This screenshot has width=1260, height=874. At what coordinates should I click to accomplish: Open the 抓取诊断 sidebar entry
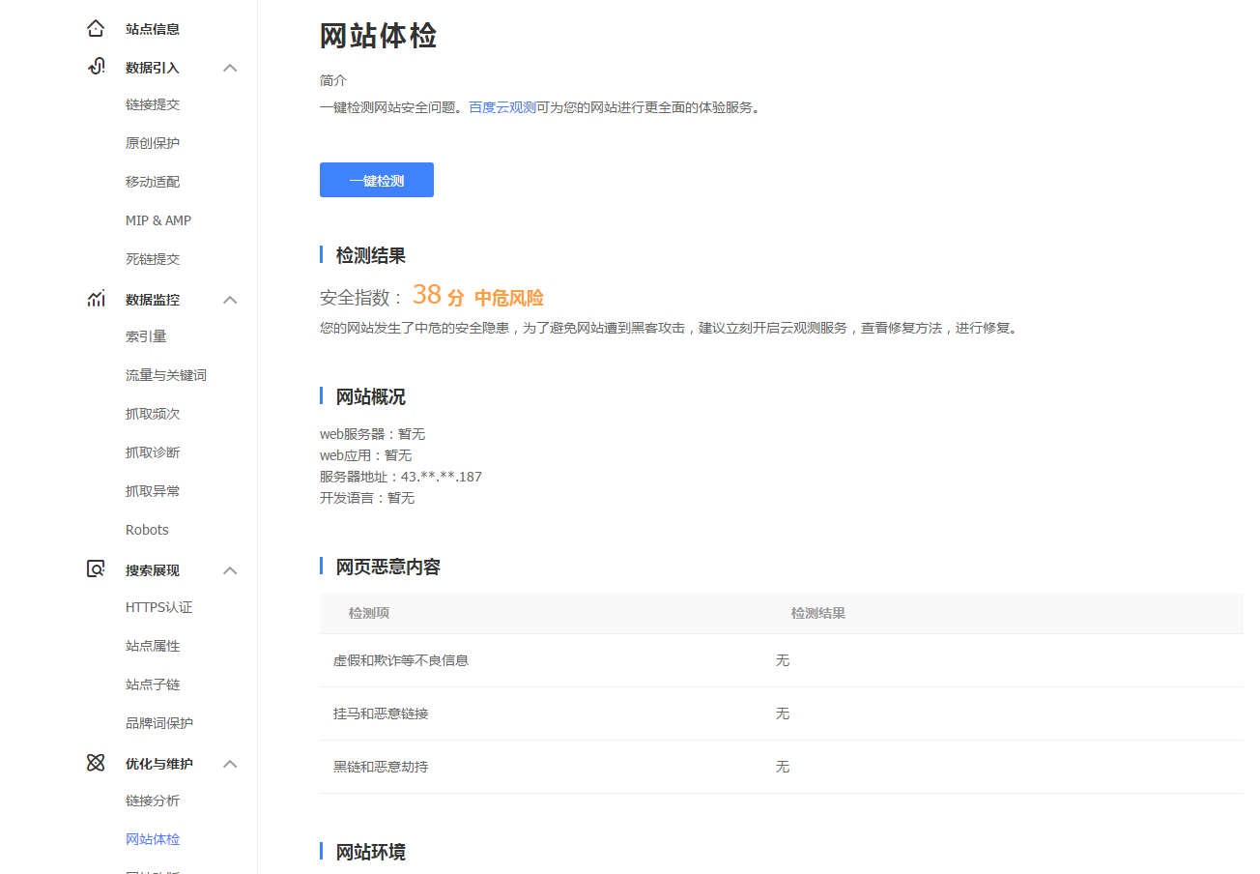coord(153,452)
